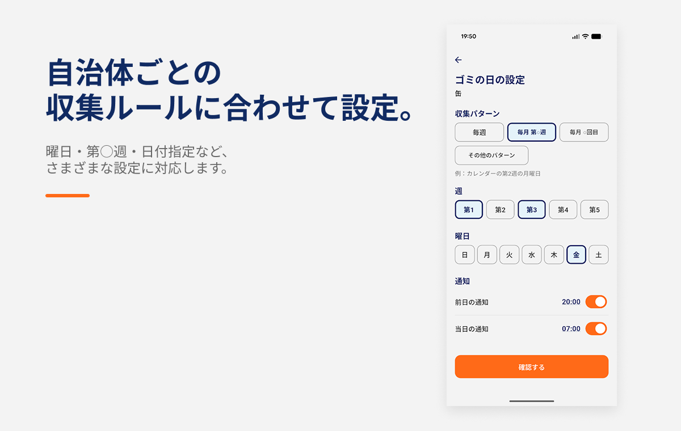This screenshot has height=431, width=681.
Task: Tap the Wi-Fi status icon
Action: (585, 36)
